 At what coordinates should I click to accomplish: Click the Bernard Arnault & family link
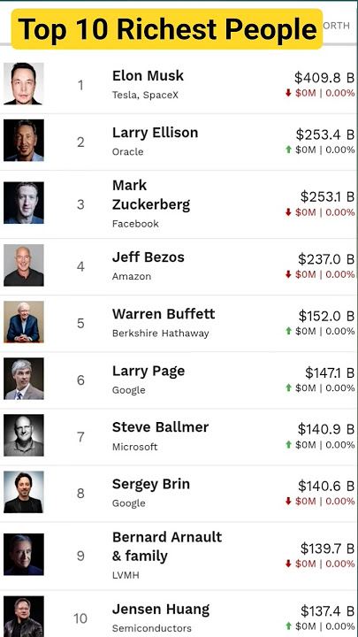point(167,547)
